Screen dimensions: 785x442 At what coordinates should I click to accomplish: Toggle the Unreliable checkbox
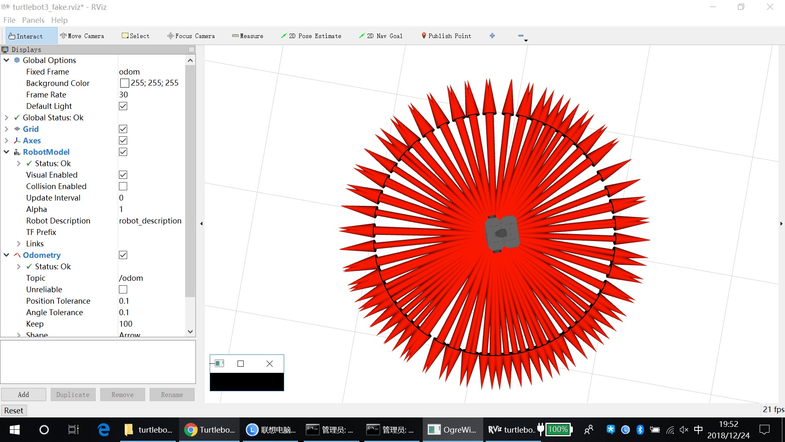[x=123, y=289]
